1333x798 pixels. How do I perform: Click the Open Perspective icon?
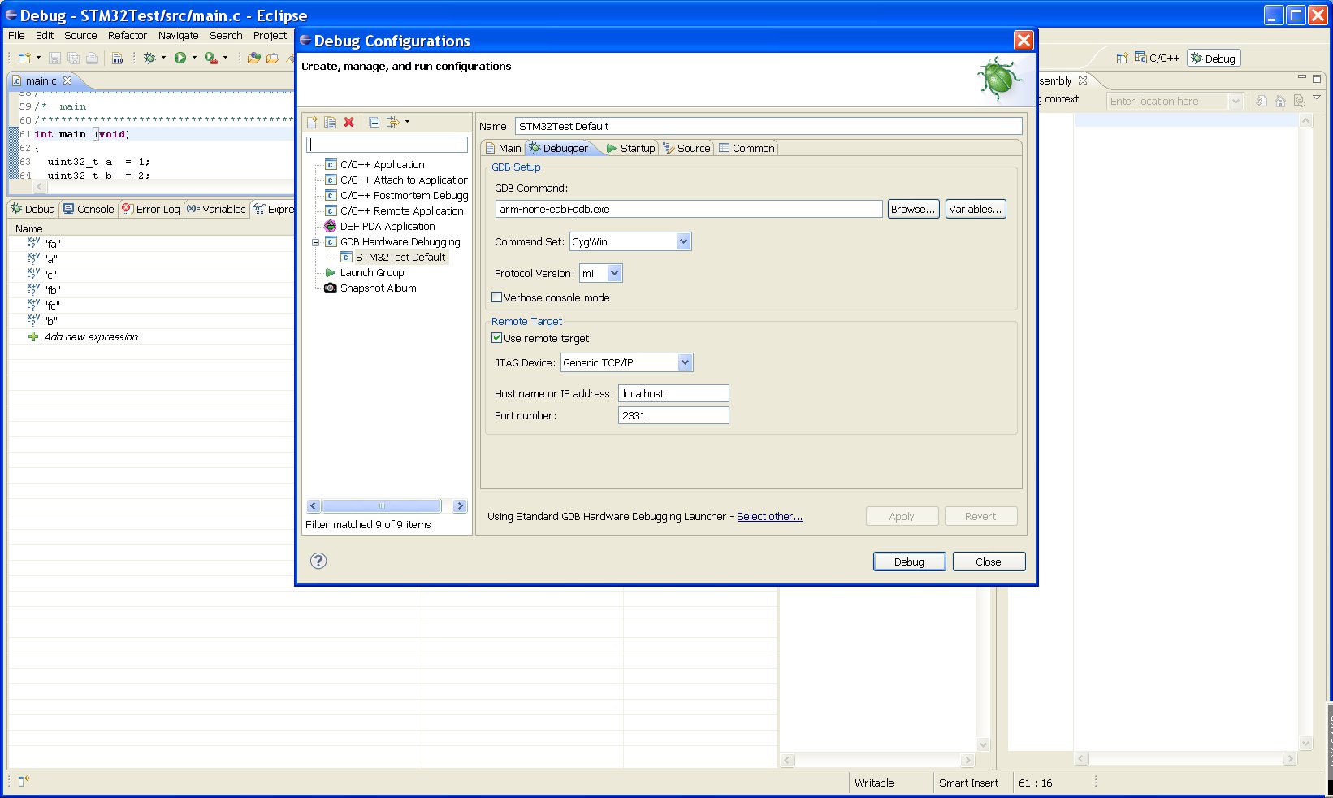[1122, 58]
